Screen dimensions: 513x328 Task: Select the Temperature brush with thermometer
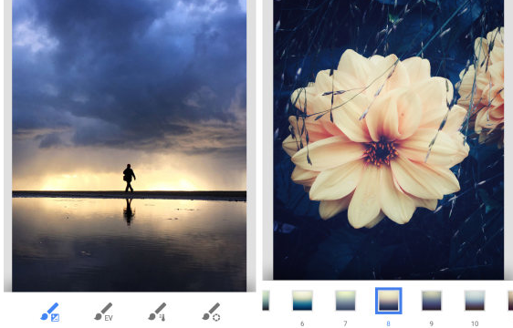(x=157, y=312)
